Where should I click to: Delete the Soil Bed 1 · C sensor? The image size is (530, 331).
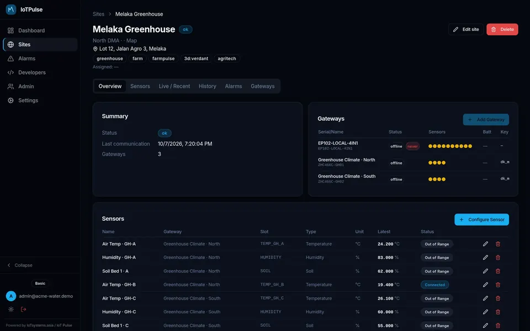point(498,325)
